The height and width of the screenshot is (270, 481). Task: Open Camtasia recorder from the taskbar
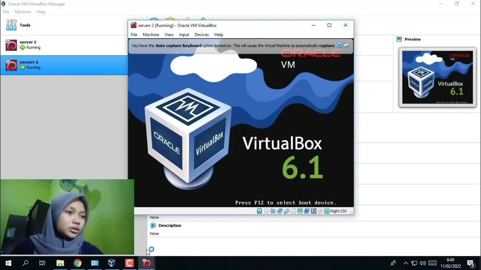[129, 263]
